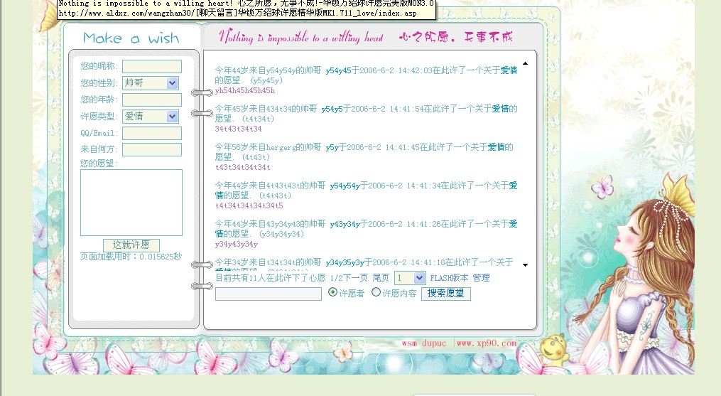Select the 许愿者 radio button

coord(332,292)
